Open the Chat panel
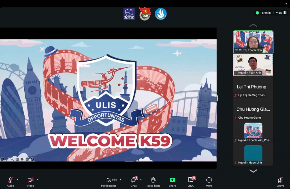290x189 pixels. click(x=134, y=182)
